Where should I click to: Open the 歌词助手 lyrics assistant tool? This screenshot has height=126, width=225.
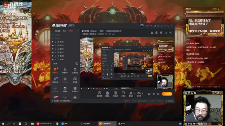pos(75,89)
